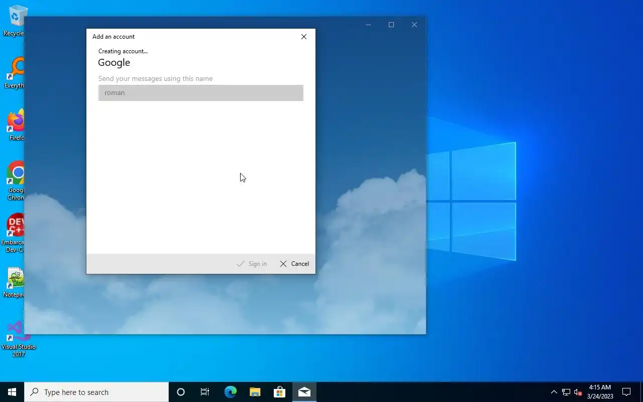
Task: Close the Add an account dialog
Action: [304, 37]
